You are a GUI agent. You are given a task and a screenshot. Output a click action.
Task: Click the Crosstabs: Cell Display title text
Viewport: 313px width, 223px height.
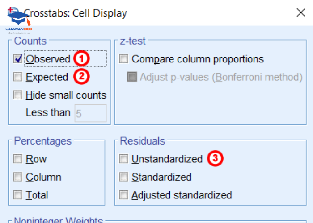(x=76, y=13)
